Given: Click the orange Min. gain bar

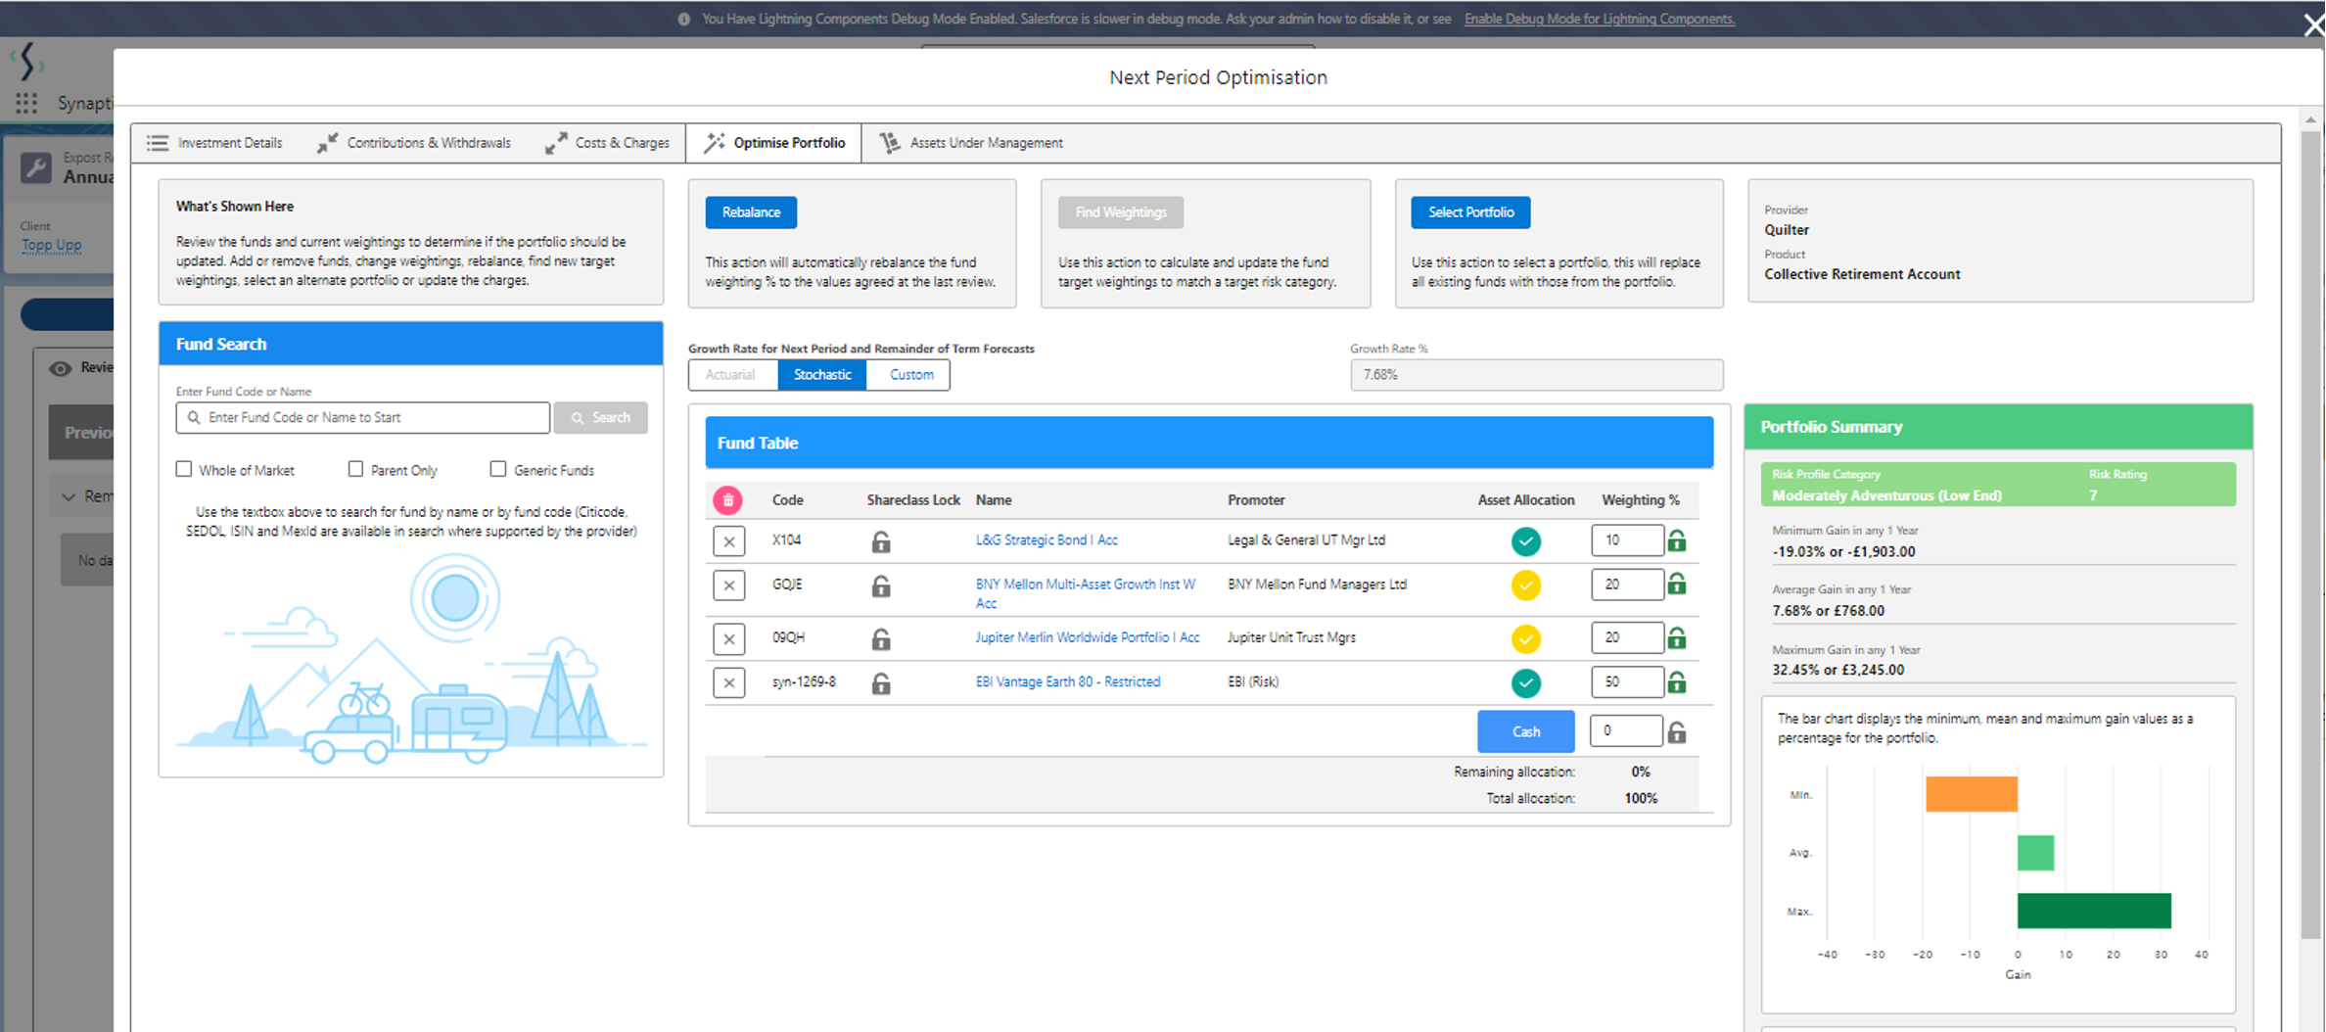Looking at the screenshot, I should (1972, 794).
